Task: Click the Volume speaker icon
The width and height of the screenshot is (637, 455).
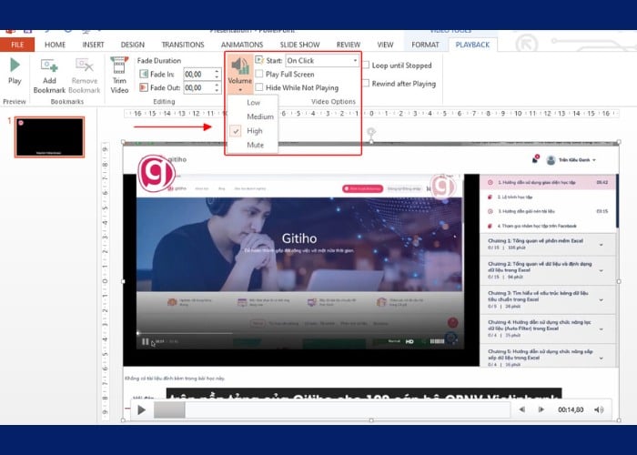Action: tap(240, 66)
